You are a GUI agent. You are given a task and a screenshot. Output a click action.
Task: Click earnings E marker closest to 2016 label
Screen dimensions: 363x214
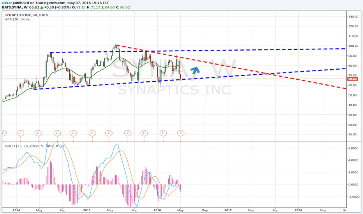(x=163, y=133)
